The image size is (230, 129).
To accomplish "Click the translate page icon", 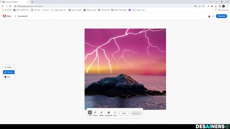I will click(x=195, y=6).
